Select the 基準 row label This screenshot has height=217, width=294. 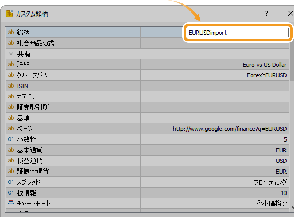tap(23, 118)
